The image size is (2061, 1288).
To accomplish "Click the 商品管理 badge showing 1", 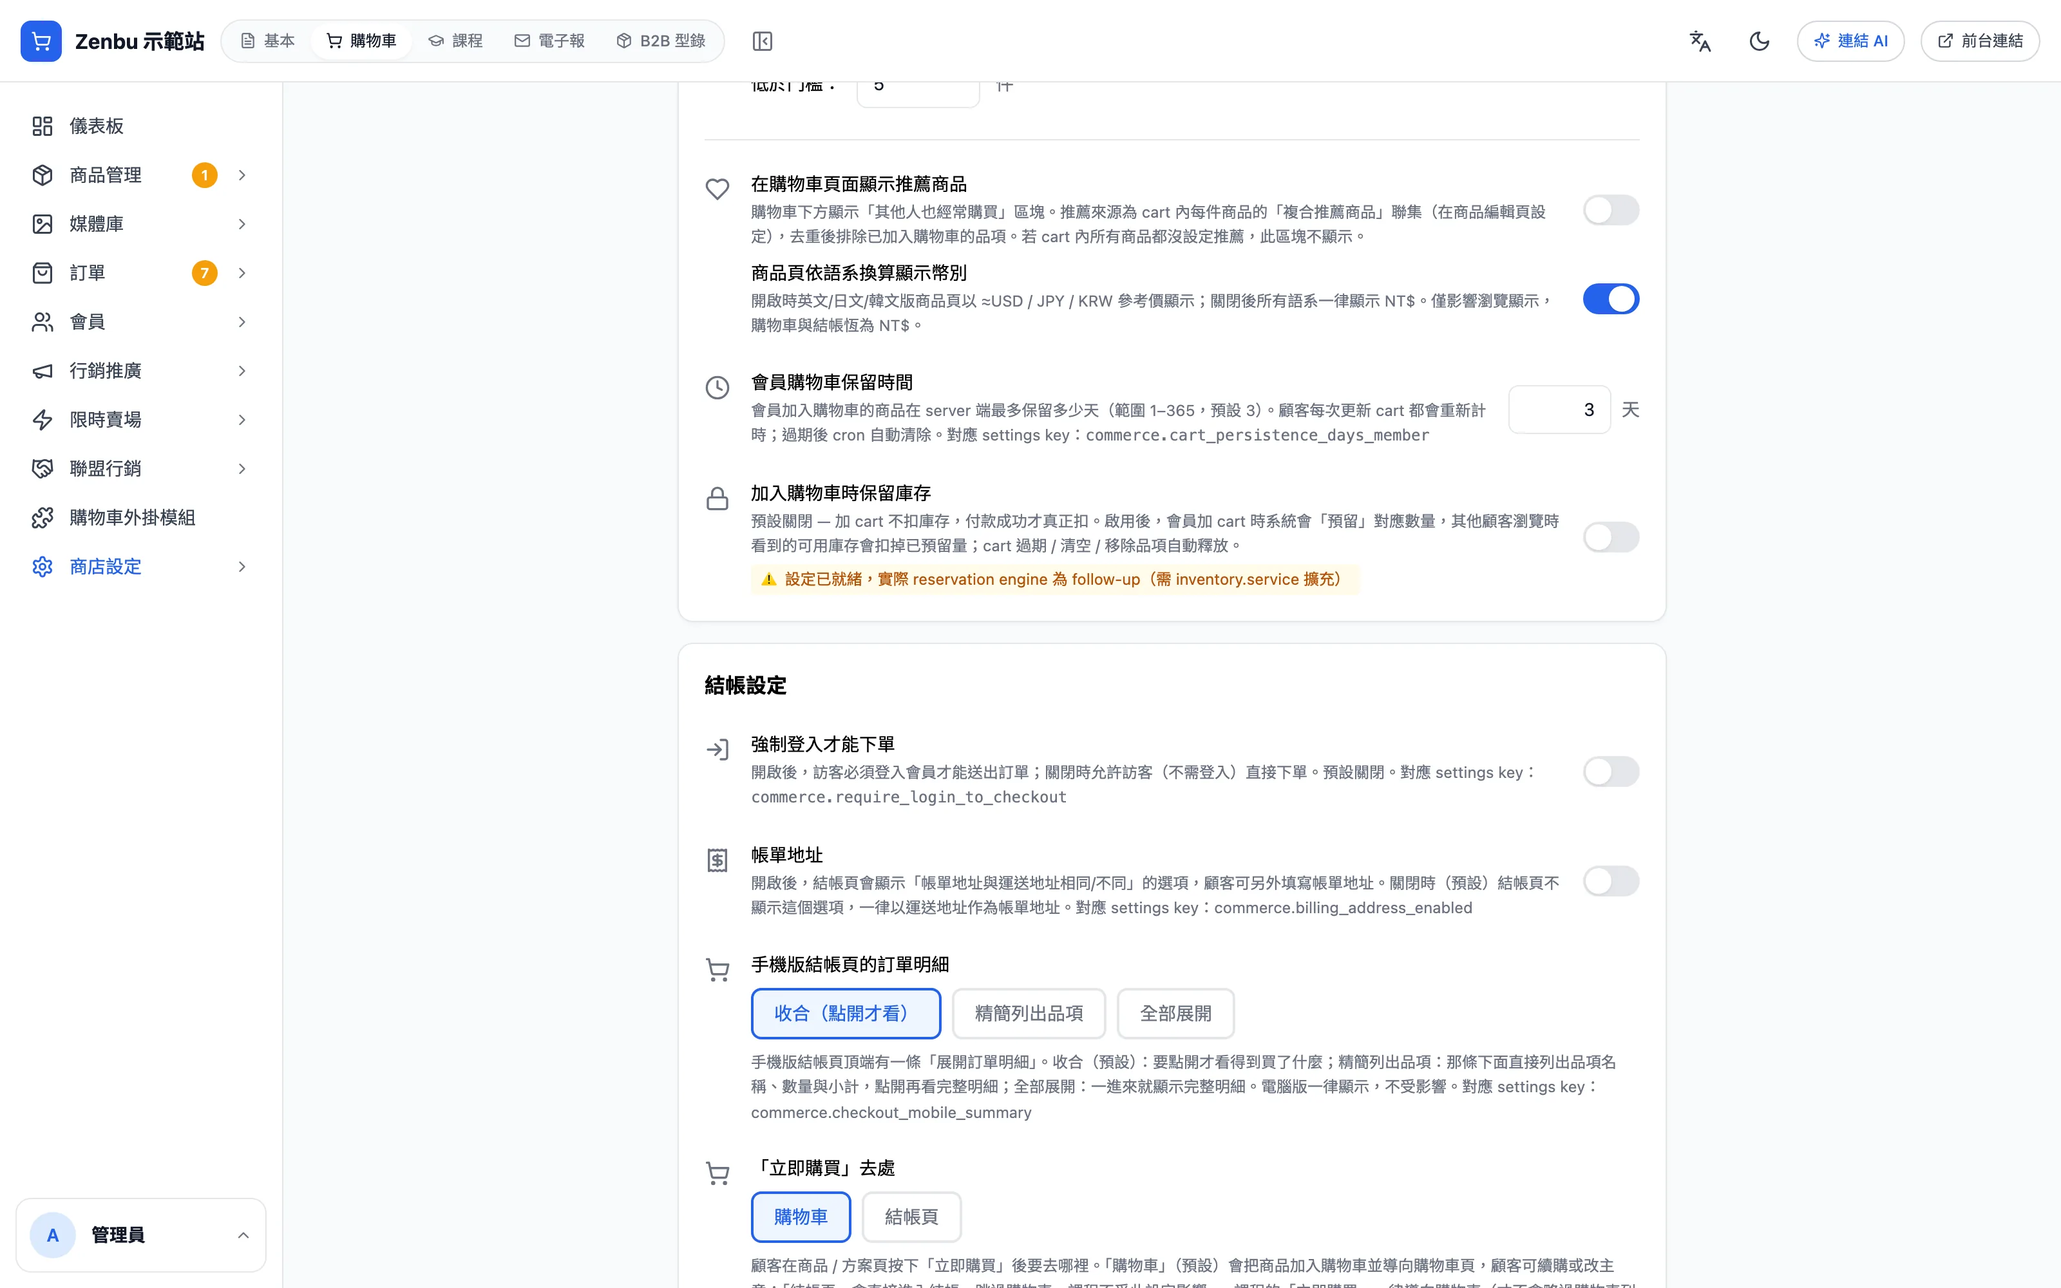I will tap(204, 175).
